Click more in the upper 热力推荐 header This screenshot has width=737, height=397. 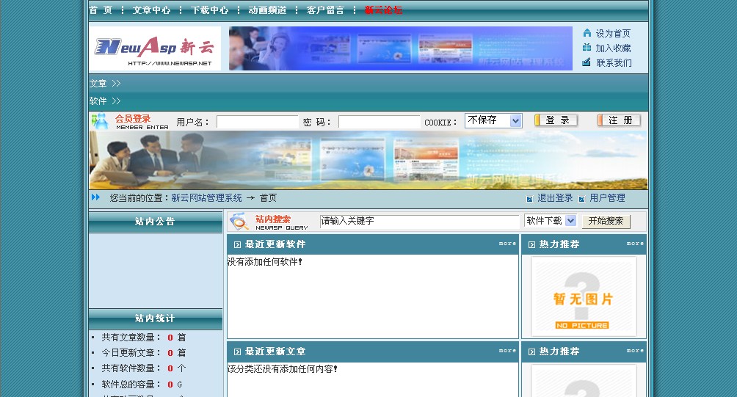[635, 244]
